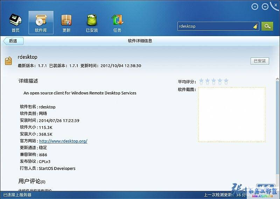Click the 已安装 status button

point(260,61)
